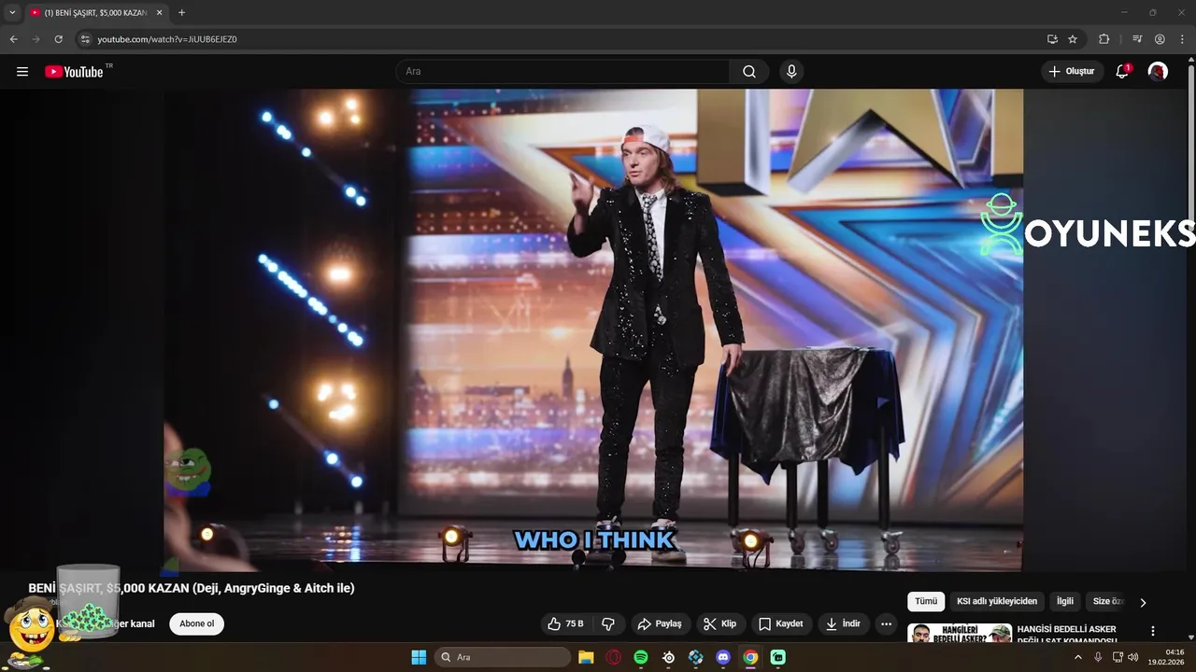This screenshot has height=672, width=1196.
Task: Like the video (75 B)
Action: pos(566,623)
